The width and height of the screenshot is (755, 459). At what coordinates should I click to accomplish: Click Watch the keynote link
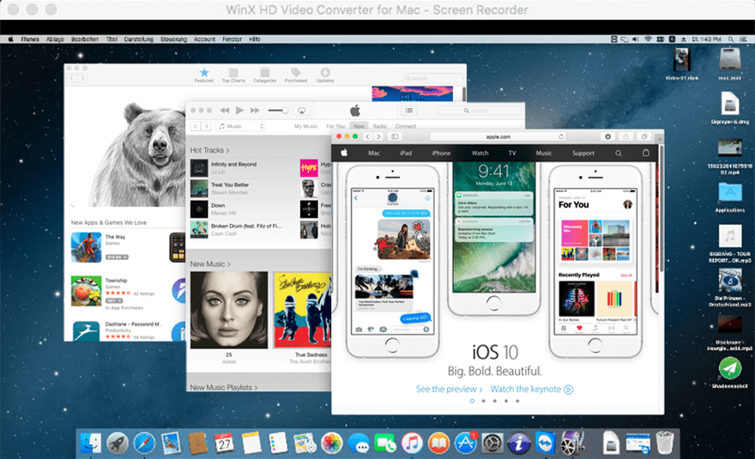pyautogui.click(x=532, y=390)
